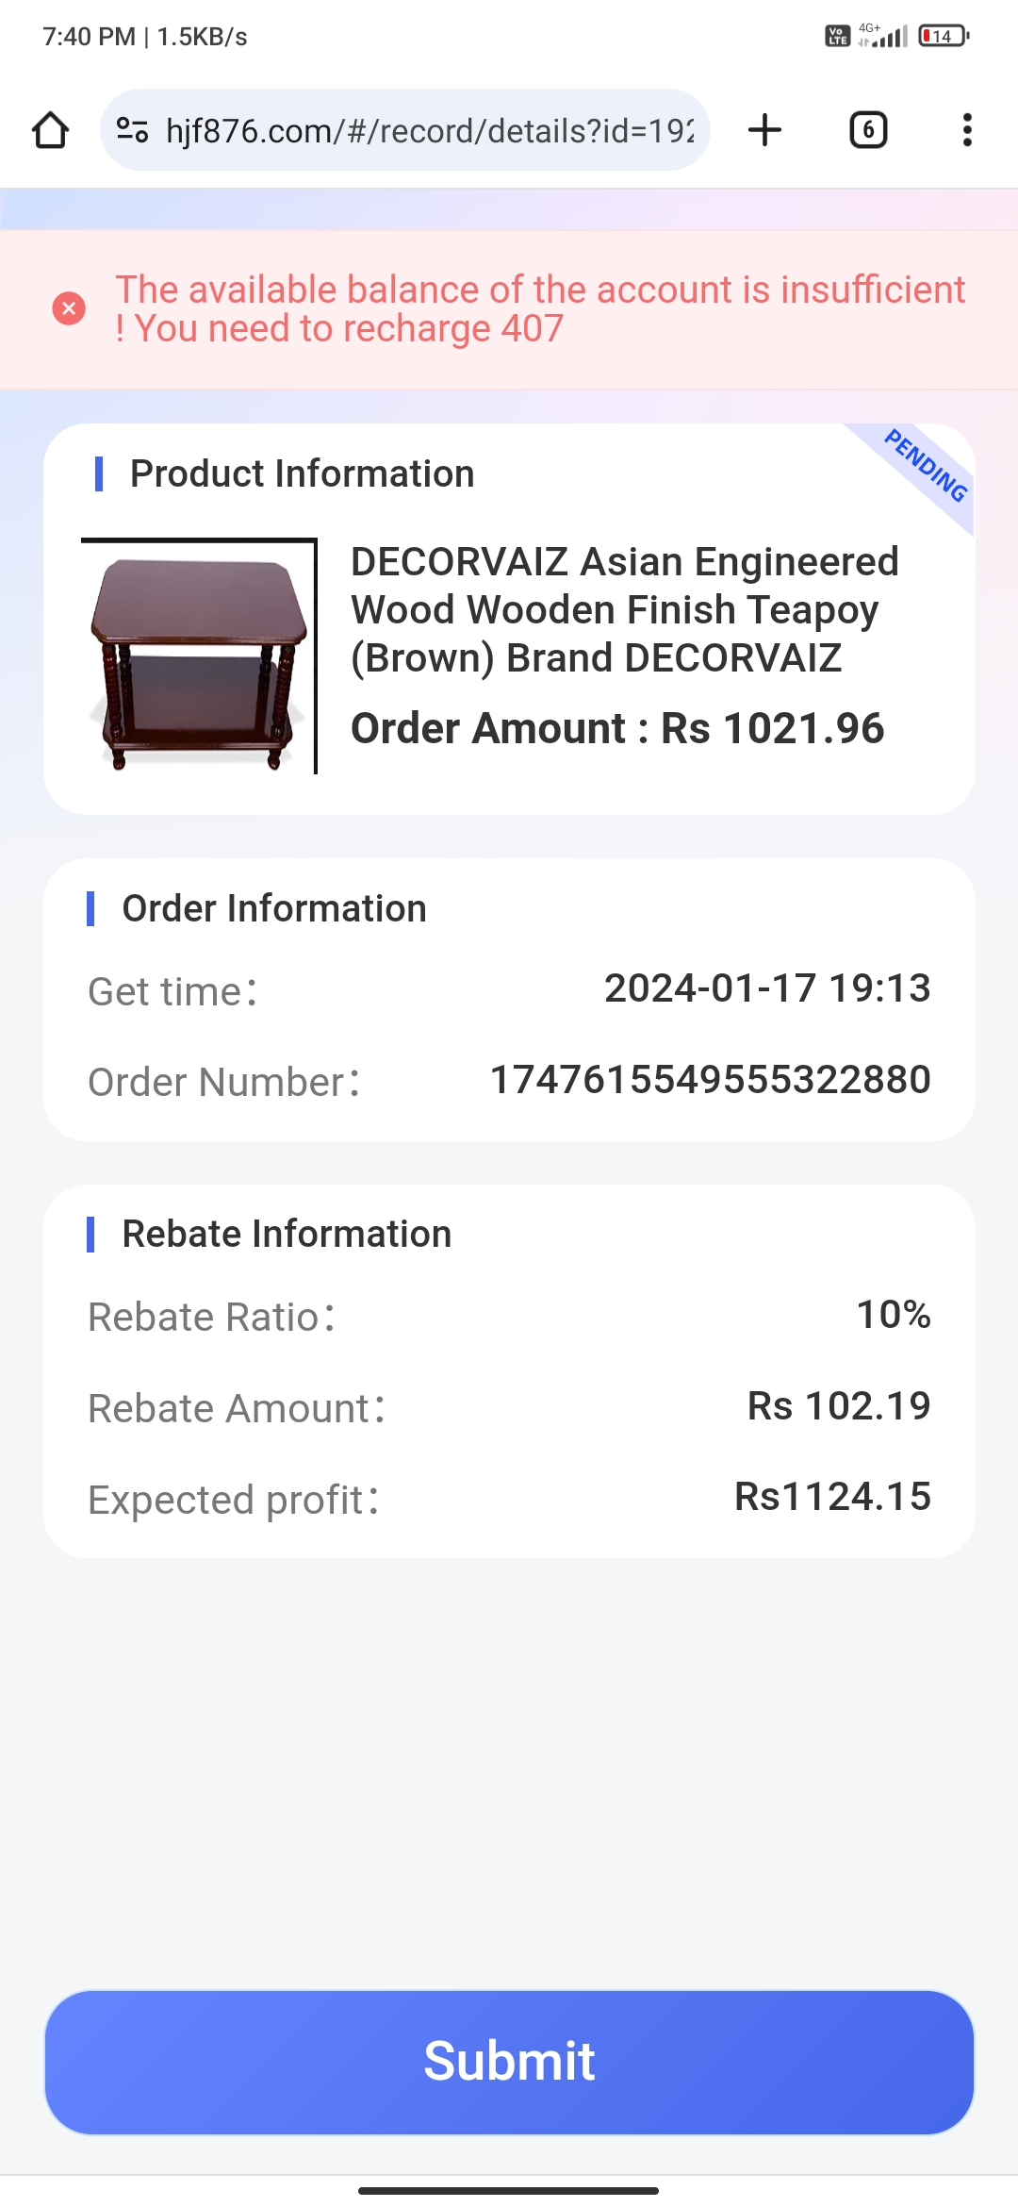Tap the Expected profit Rs1124.15 value
The width and height of the screenshot is (1018, 2207).
832,1497
